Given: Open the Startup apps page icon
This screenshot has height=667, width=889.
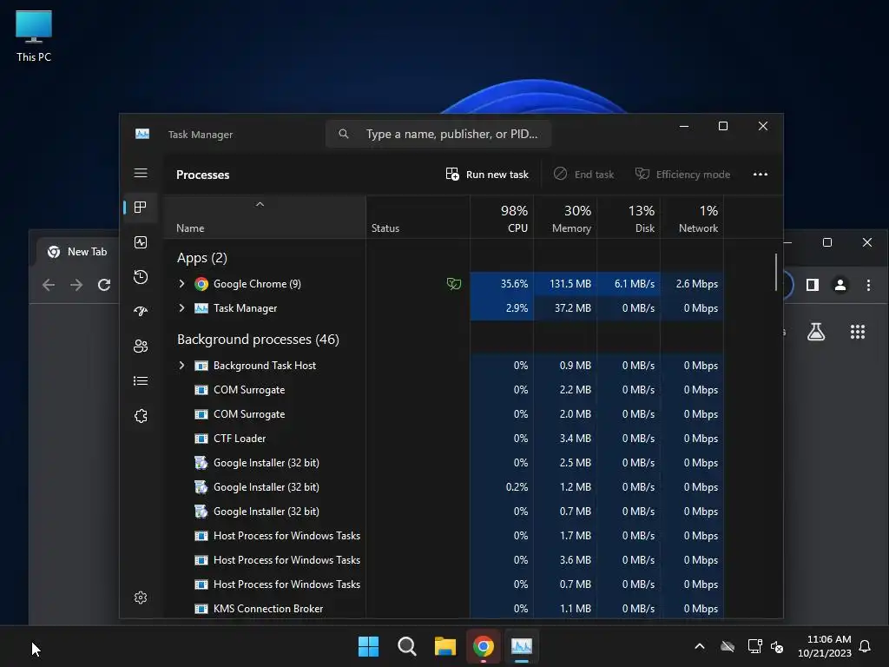Looking at the screenshot, I should pyautogui.click(x=141, y=311).
